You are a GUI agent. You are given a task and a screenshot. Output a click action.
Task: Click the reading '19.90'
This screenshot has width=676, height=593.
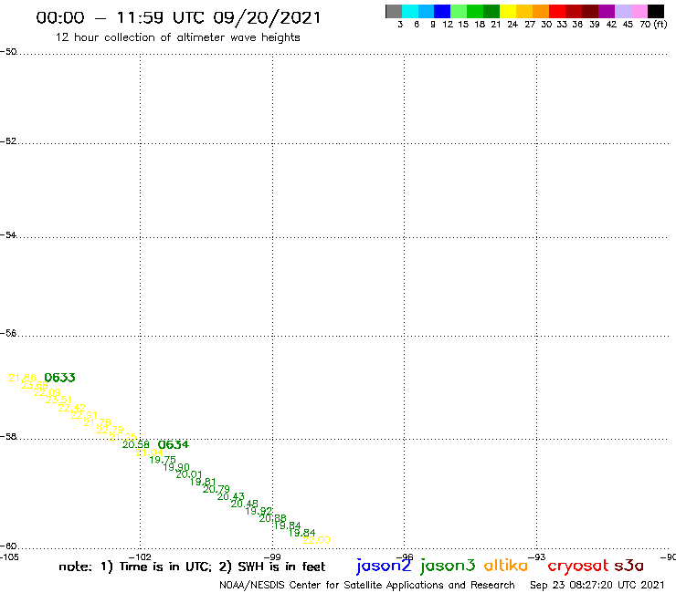click(x=176, y=467)
